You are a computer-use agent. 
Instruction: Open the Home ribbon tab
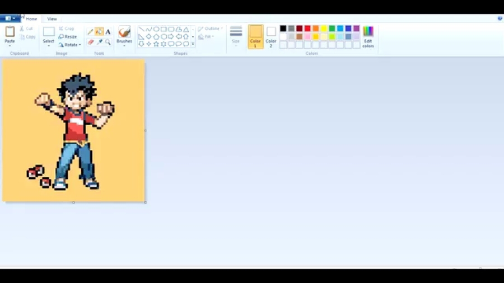[31, 18]
